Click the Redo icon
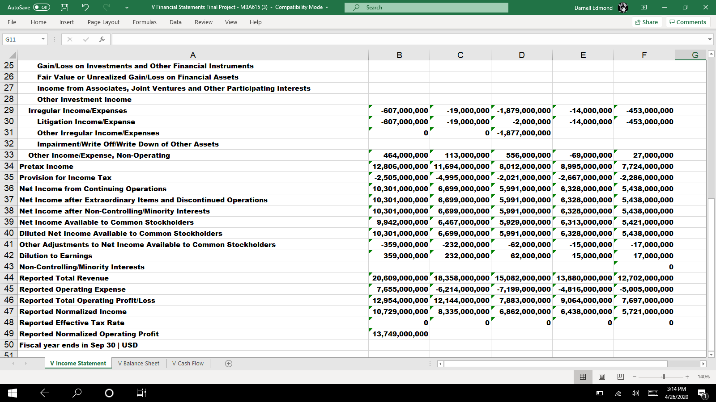 pyautogui.click(x=107, y=7)
